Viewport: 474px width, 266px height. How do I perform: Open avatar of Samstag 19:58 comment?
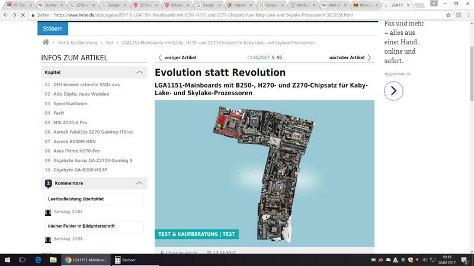coord(48,240)
